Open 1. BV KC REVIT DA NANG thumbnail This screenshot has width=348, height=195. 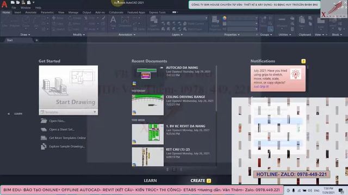coord(147,134)
